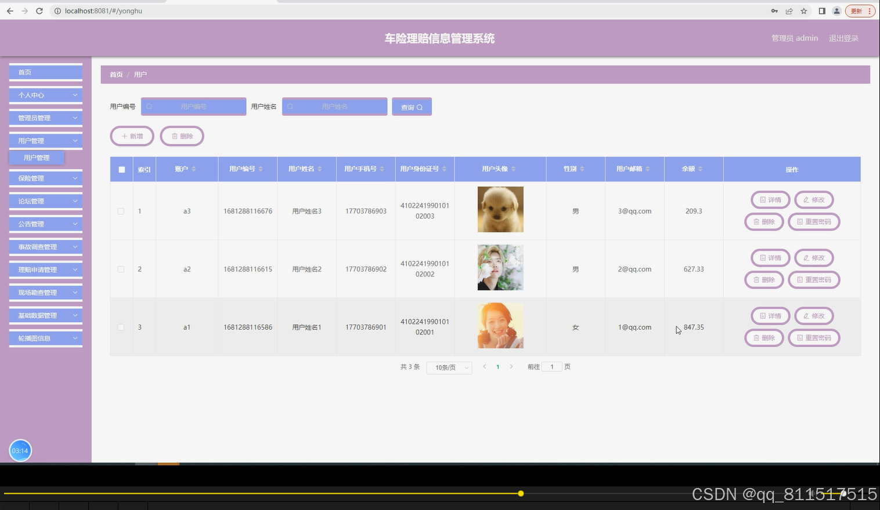880x510 pixels.
Task: Expand the 现场勘查管理 sidebar menu
Action: (x=46, y=293)
